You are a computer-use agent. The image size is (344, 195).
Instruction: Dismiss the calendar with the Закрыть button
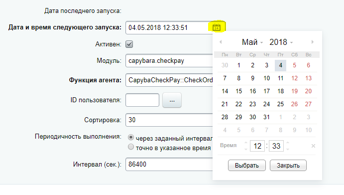click(288, 165)
